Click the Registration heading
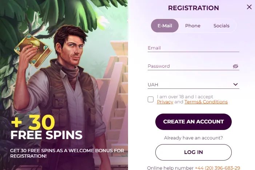 [x=193, y=8]
